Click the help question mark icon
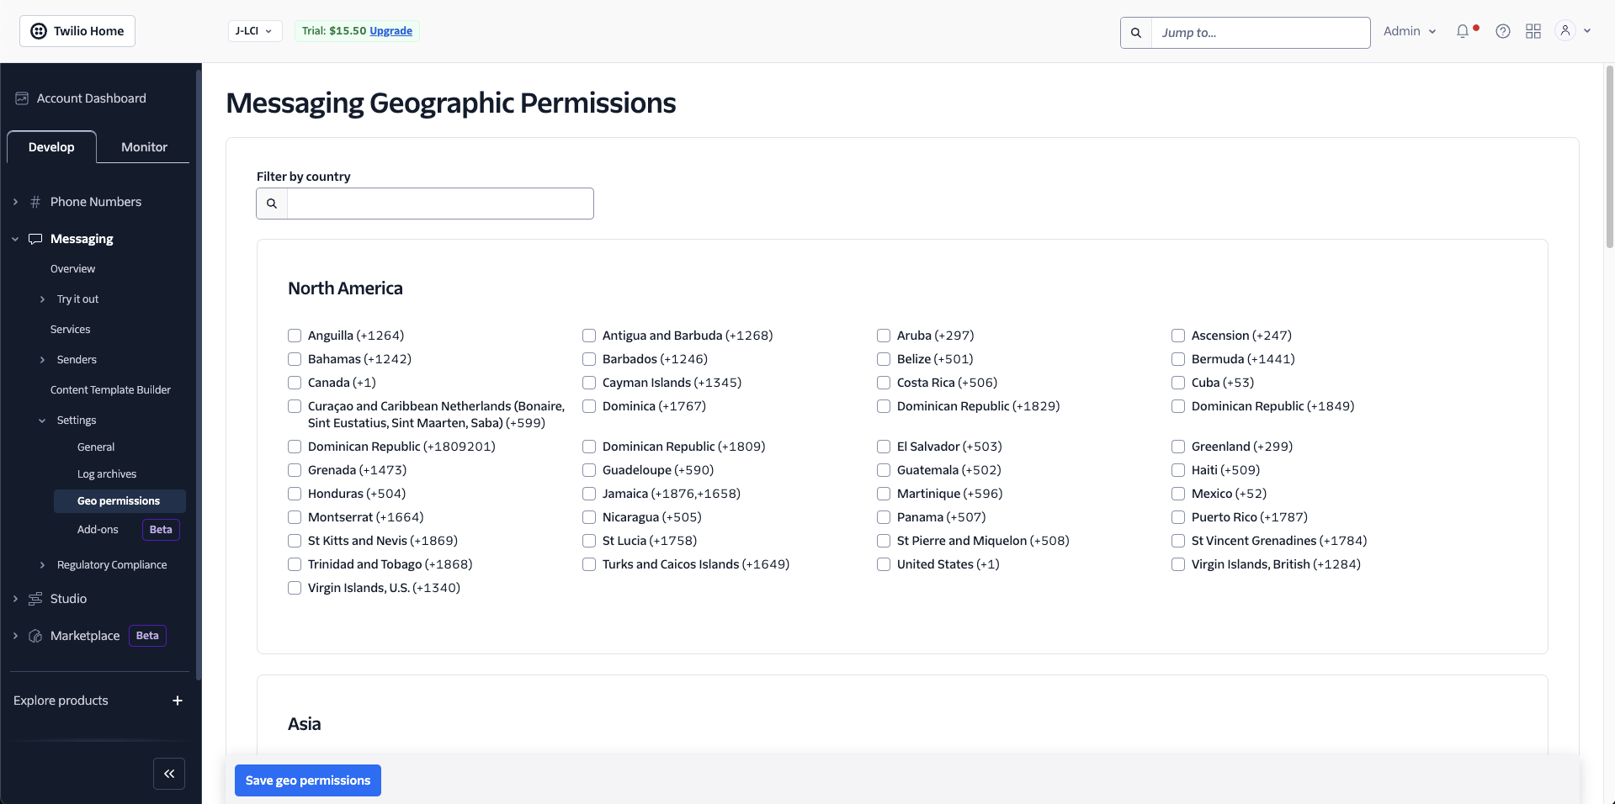 (x=1503, y=31)
